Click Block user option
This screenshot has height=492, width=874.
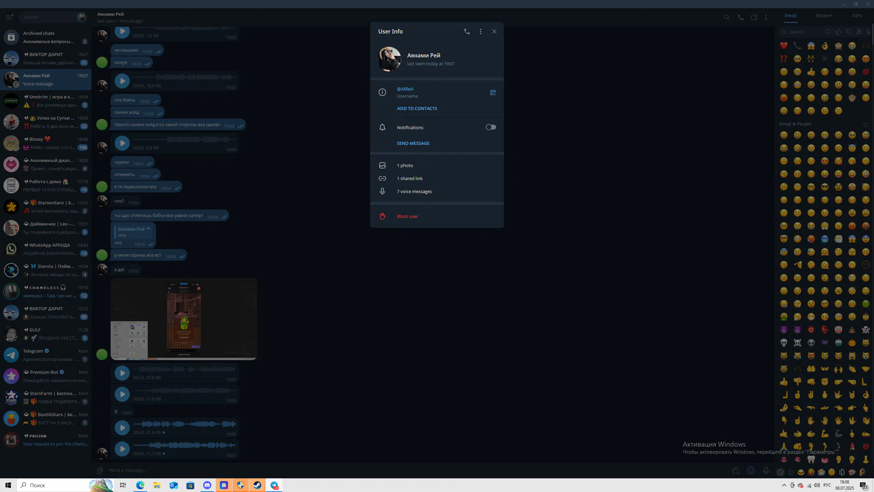[407, 216]
